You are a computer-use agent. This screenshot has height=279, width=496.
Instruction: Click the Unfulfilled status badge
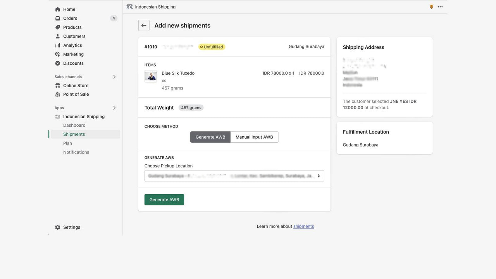pyautogui.click(x=212, y=46)
